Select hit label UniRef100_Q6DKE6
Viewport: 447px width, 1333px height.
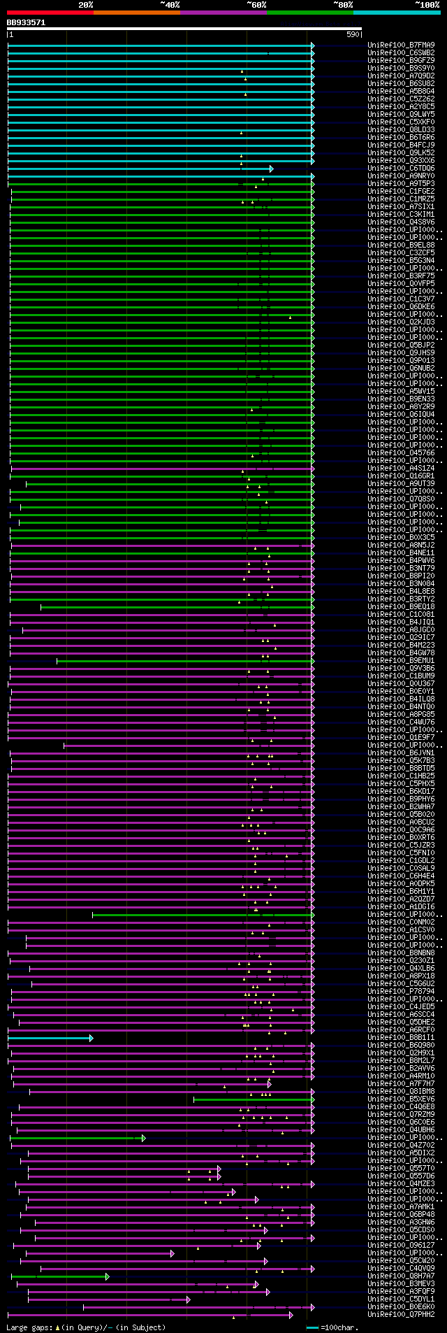coord(401,307)
